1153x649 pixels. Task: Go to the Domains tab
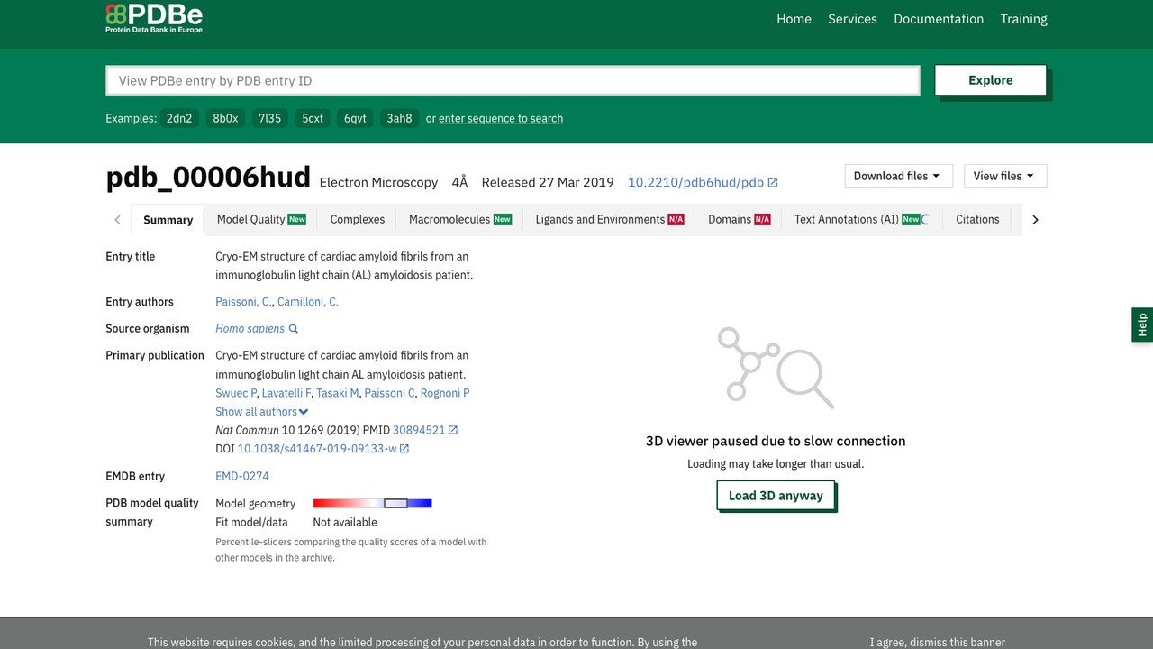coord(740,219)
